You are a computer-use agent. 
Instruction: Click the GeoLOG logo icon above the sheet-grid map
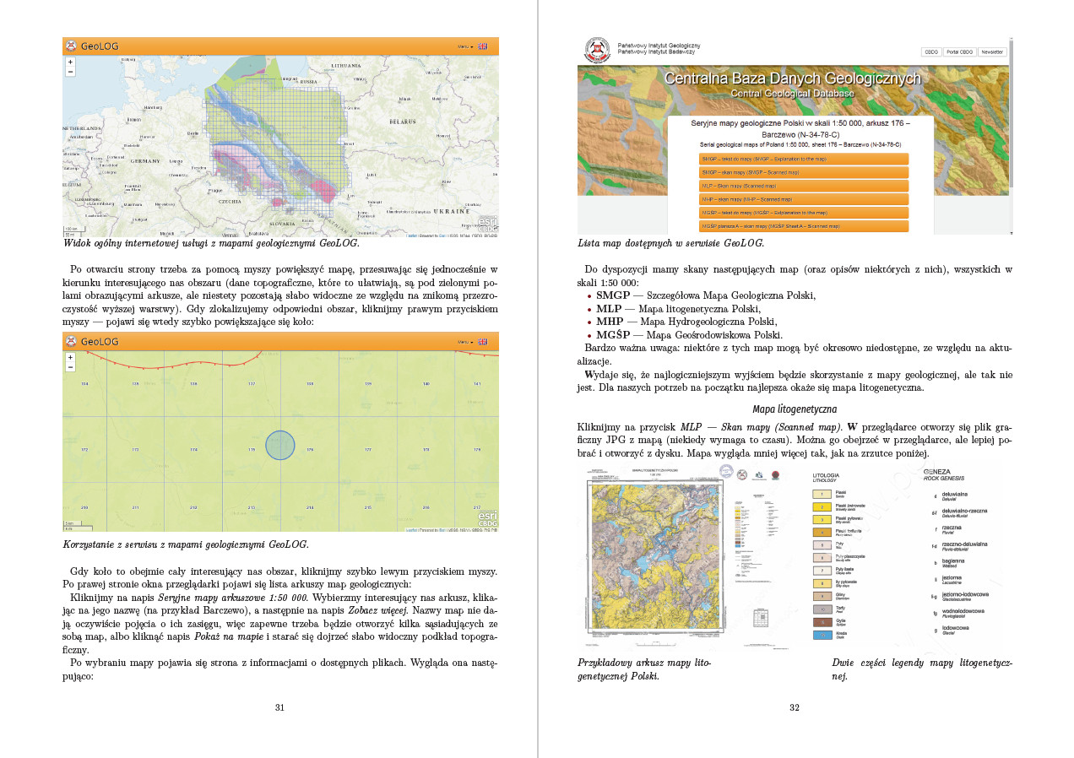pyautogui.click(x=72, y=342)
